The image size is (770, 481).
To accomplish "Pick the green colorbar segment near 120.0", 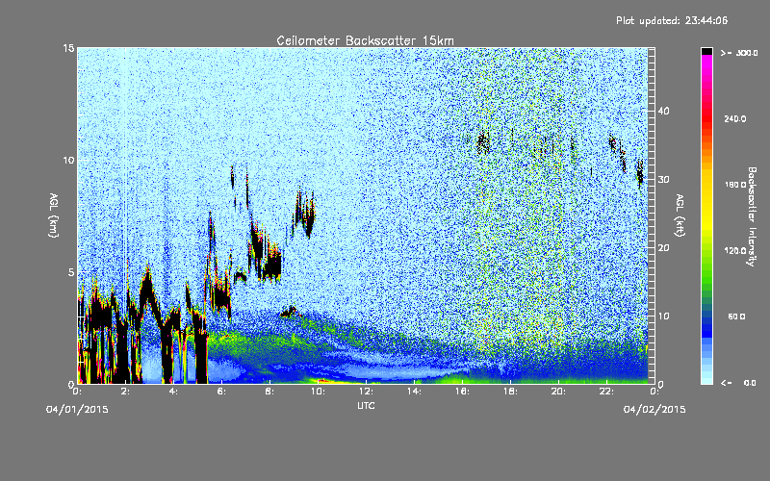I will (x=706, y=255).
